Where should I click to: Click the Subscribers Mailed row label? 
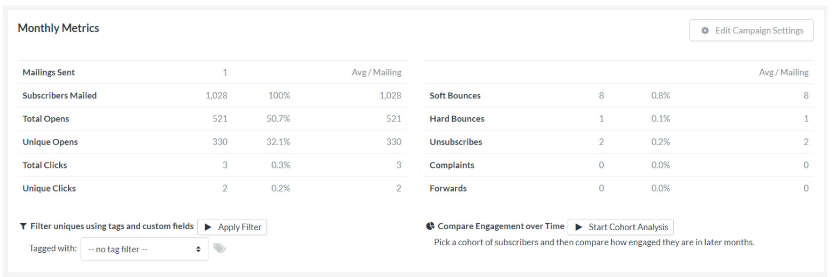coord(59,96)
